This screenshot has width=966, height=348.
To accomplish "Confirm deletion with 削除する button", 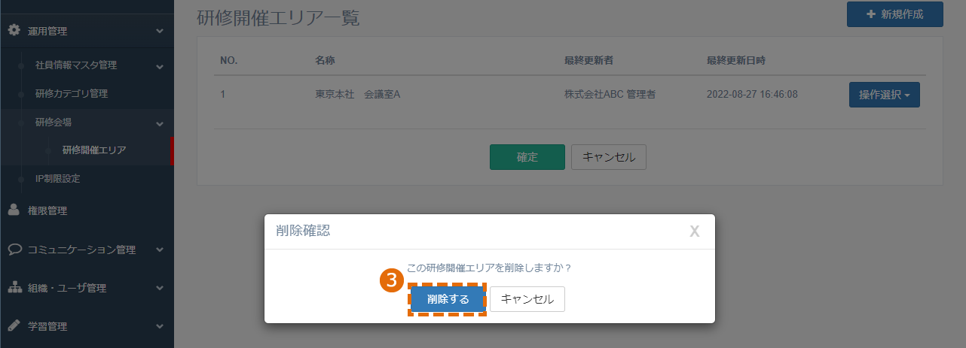I will click(448, 299).
